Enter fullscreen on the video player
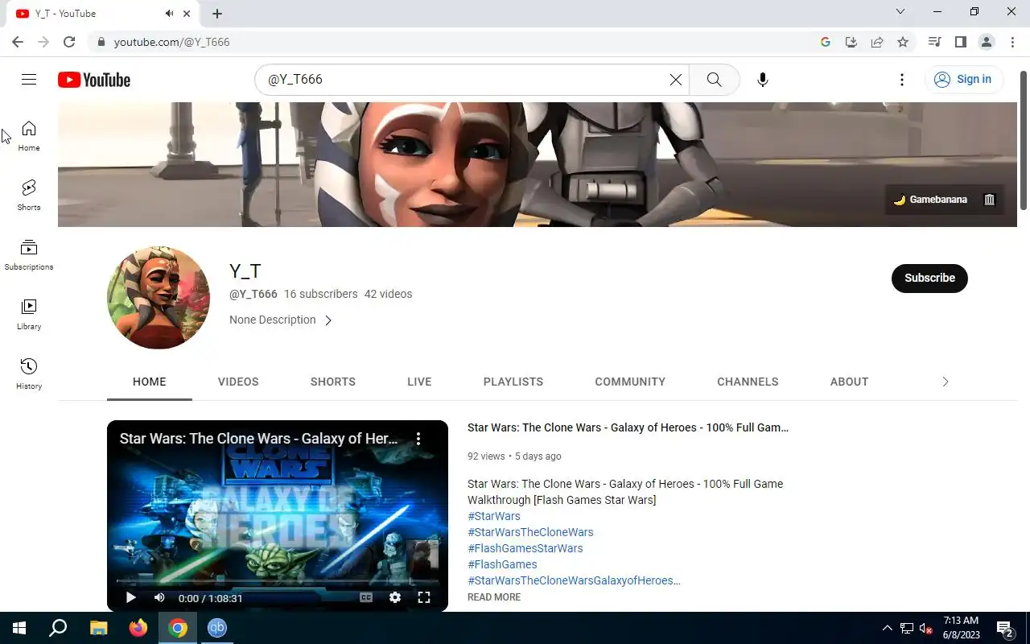 coord(424,597)
